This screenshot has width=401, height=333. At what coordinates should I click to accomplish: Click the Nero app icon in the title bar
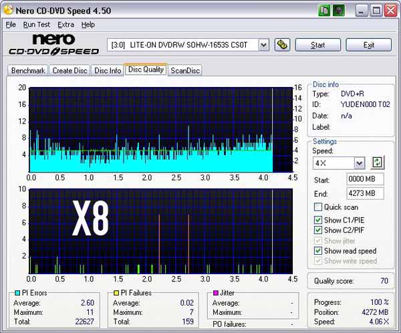[x=8, y=10]
